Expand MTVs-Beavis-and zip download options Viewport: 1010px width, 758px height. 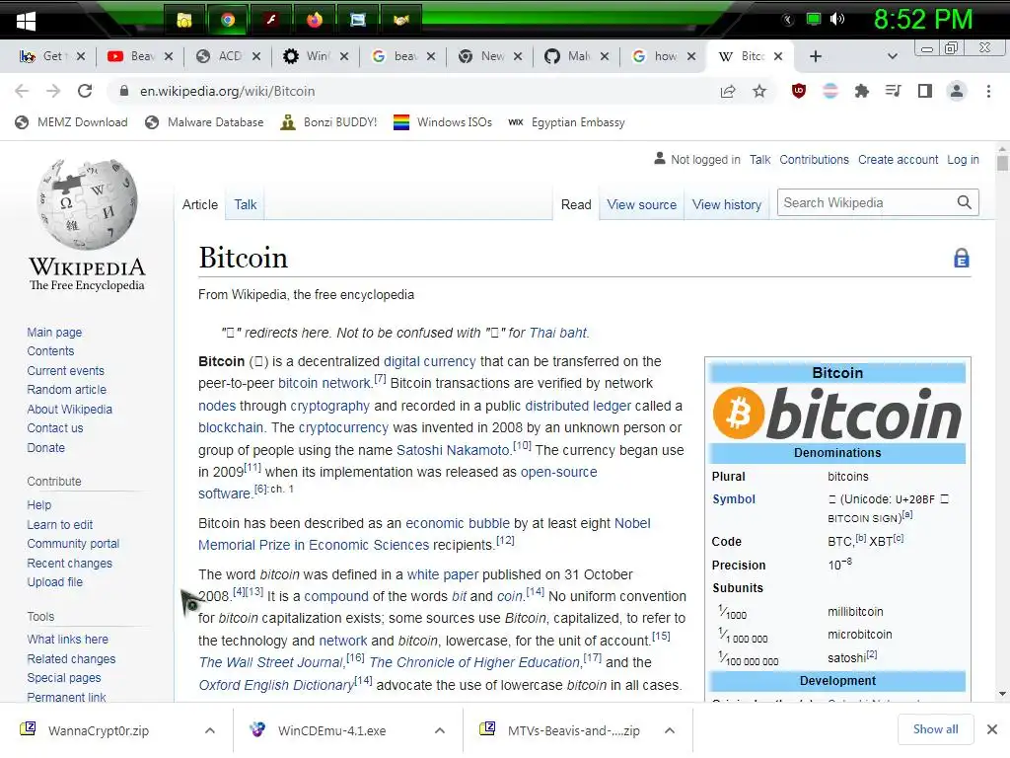670,730
